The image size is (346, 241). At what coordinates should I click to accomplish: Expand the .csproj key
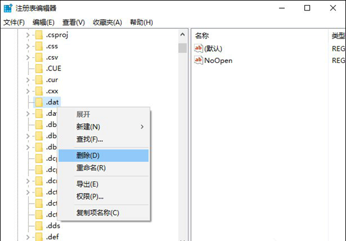pyautogui.click(x=28, y=35)
